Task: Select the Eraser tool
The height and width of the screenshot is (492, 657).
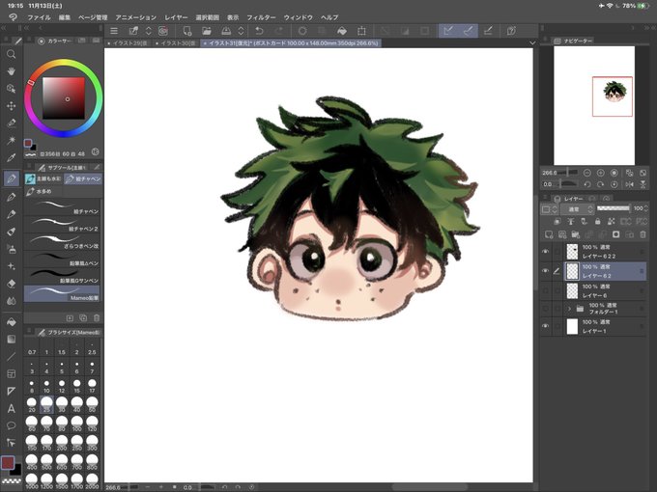Action: [12, 284]
